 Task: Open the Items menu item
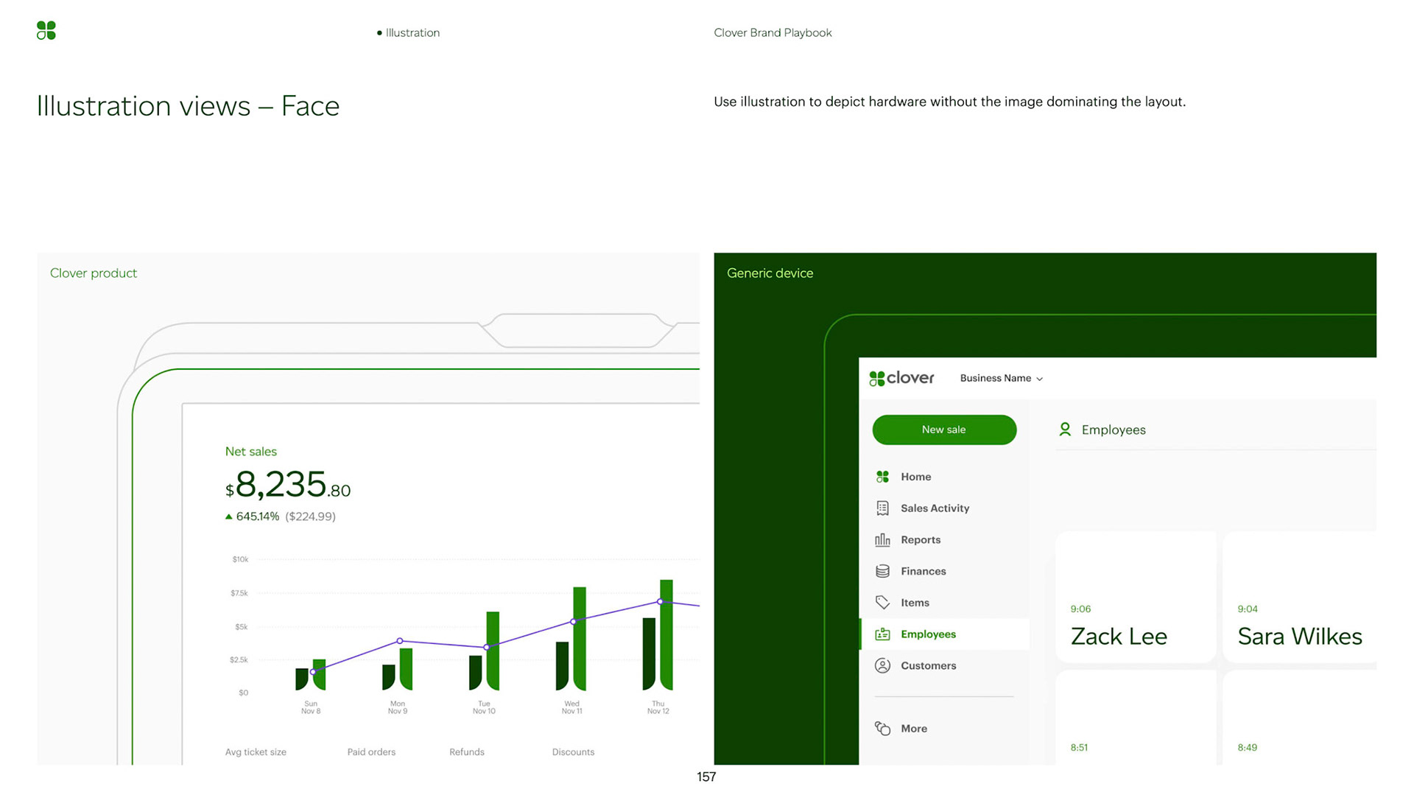944,603
